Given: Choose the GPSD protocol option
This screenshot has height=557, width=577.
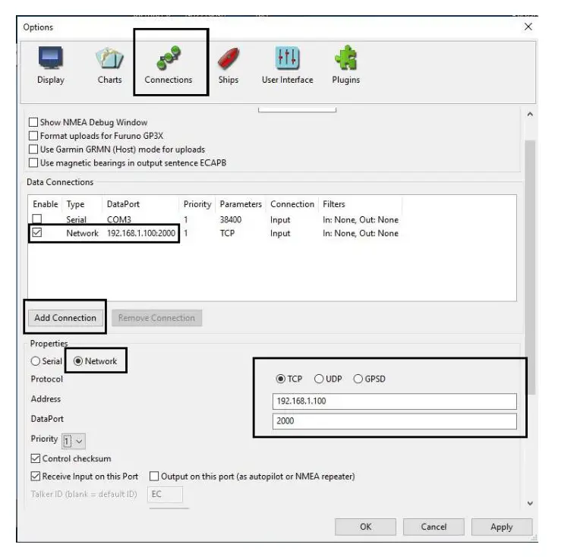Looking at the screenshot, I should (358, 379).
